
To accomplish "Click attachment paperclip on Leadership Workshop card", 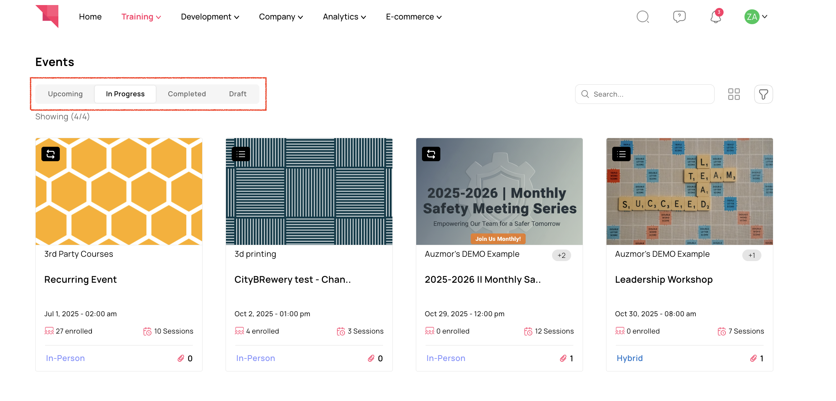I will [x=753, y=358].
